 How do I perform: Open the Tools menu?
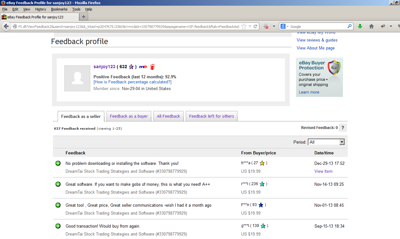click(x=76, y=10)
